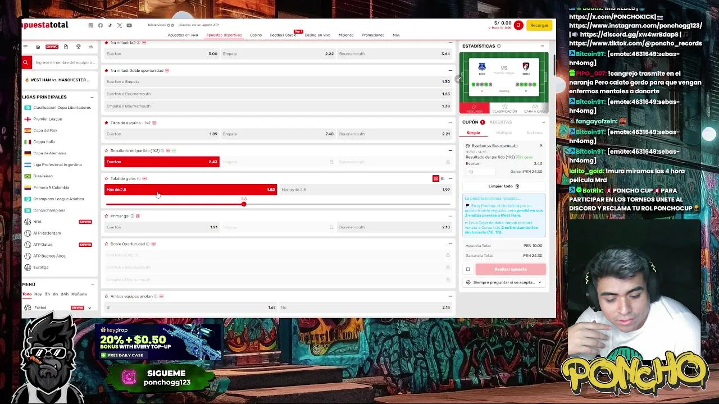Switch Total de goles to grid view icon
Screen dimensions: 719x404
[435, 178]
